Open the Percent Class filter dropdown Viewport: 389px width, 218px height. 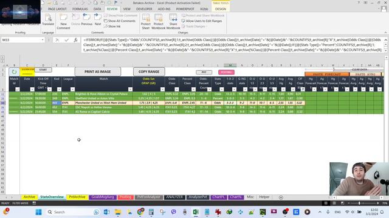tap(193, 89)
